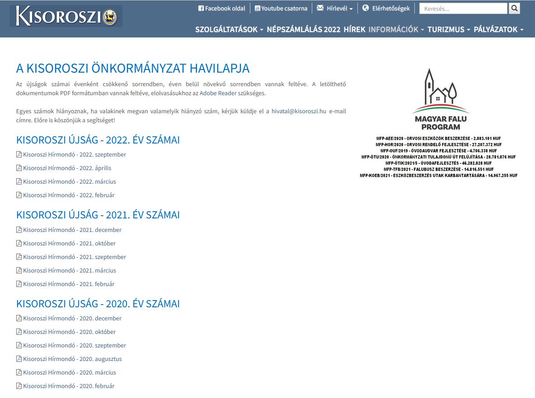Open Kisoroszi Hírmondó - 2022. április
The image size is (535, 398).
[67, 168]
